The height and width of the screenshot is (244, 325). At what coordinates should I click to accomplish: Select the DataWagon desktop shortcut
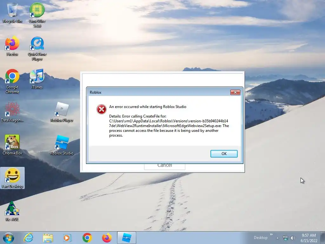tap(12, 112)
